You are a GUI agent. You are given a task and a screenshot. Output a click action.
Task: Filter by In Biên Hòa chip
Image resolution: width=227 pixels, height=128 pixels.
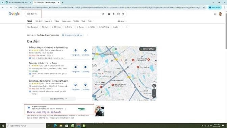[56, 27]
